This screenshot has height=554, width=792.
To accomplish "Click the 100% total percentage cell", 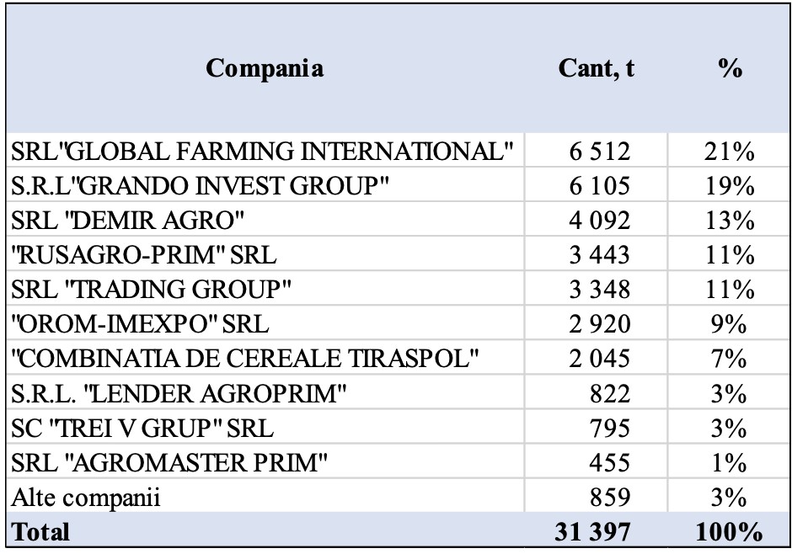I will point(730,532).
